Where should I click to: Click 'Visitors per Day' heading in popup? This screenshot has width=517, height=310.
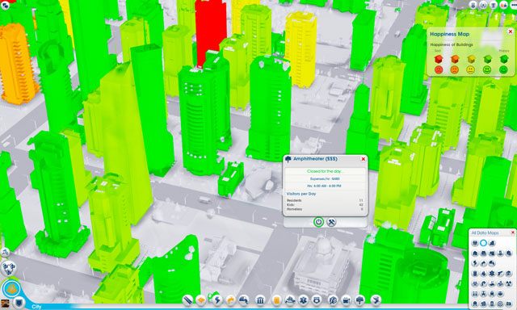[301, 194]
